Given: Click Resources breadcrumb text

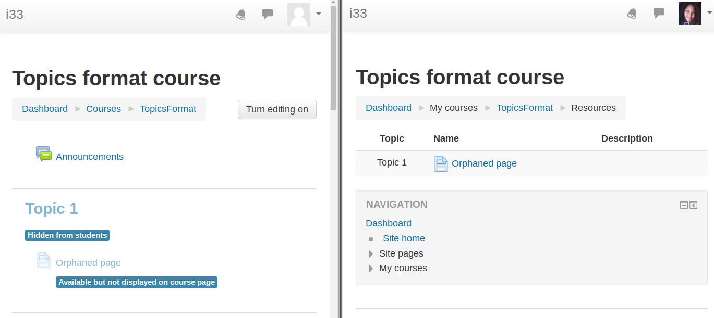Looking at the screenshot, I should (x=594, y=108).
